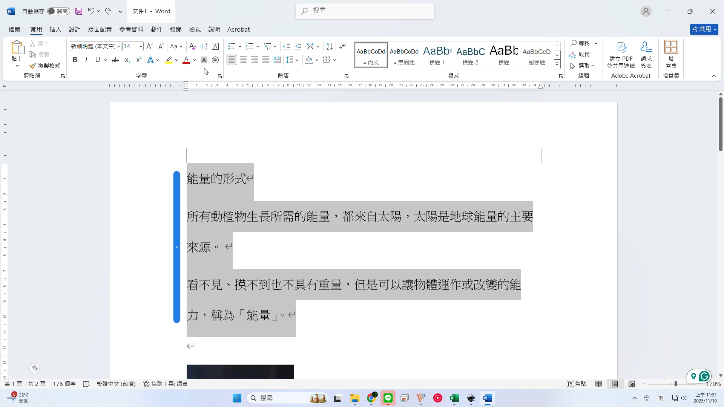Toggle bold formatting
Viewport: 724px width, 407px height.
click(x=75, y=60)
